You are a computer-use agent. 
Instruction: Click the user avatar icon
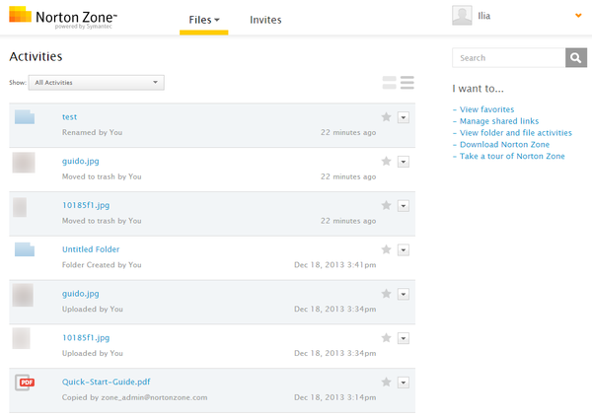462,15
